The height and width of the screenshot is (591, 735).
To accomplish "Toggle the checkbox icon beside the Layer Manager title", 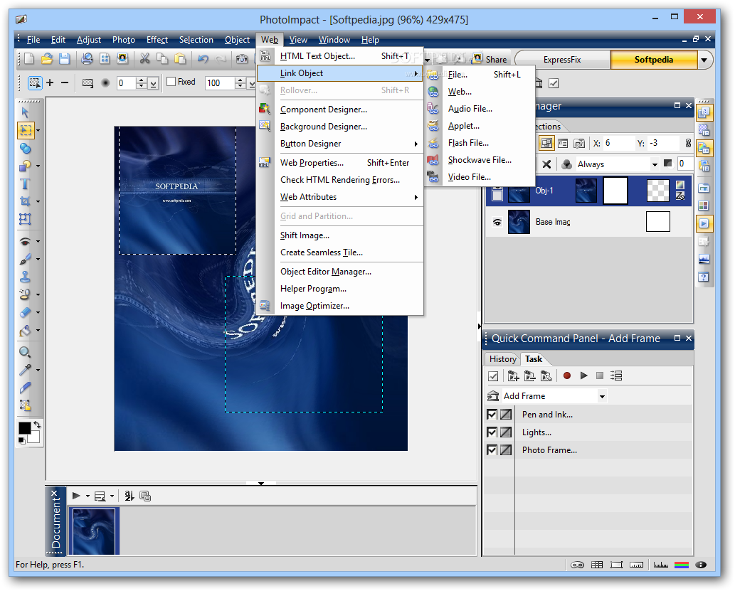I will tap(554, 83).
